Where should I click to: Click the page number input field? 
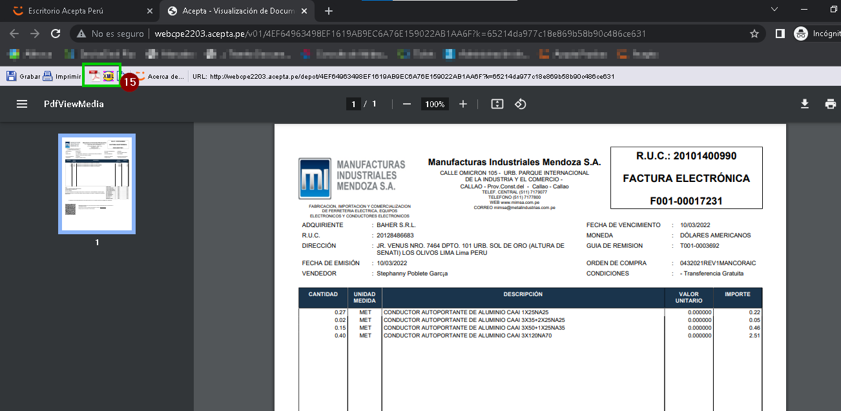353,104
